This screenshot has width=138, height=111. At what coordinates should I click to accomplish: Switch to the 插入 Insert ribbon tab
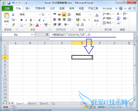[28, 9]
